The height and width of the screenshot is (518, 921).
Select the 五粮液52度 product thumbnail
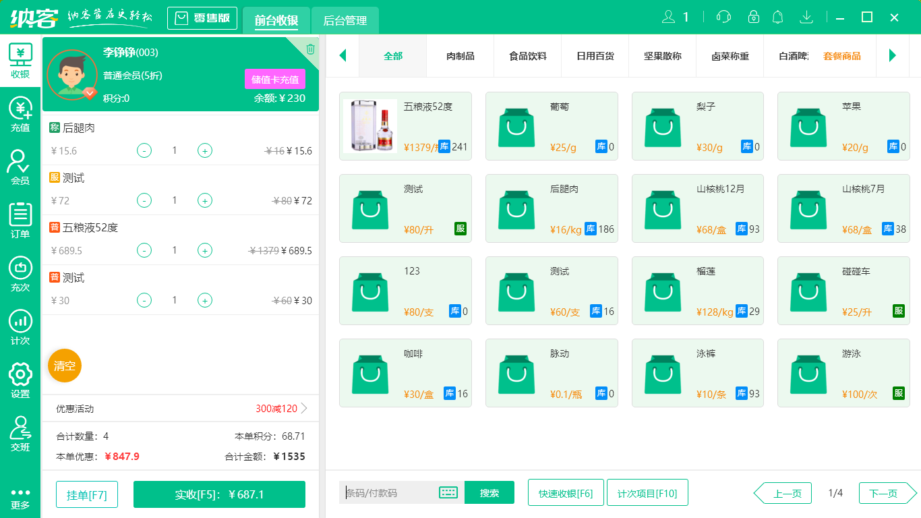370,125
